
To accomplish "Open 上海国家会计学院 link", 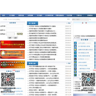I will [x=84, y=69].
